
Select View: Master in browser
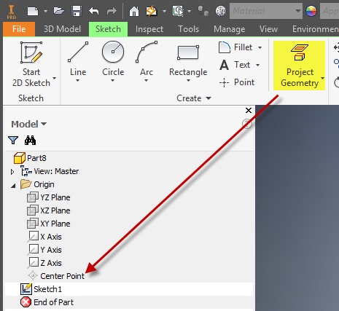click(x=50, y=171)
